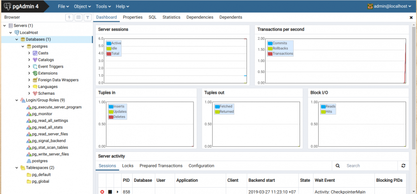Click the Filtered Rows funnel icon

point(87,17)
